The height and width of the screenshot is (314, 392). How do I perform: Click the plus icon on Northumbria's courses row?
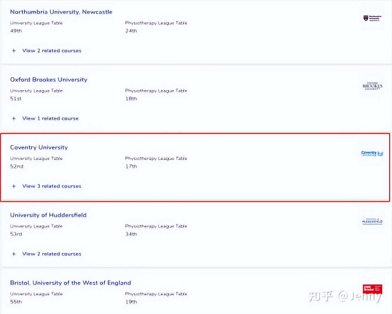click(x=14, y=50)
